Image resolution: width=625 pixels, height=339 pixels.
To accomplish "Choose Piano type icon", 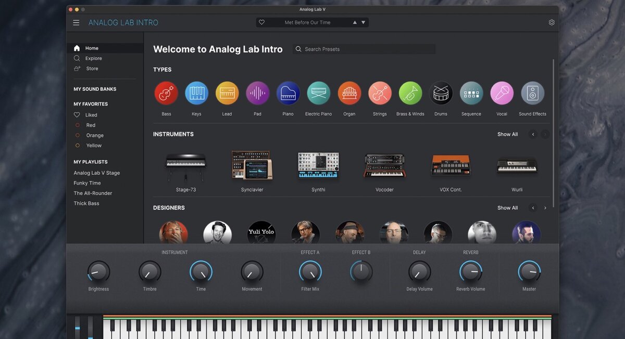I will tap(288, 93).
